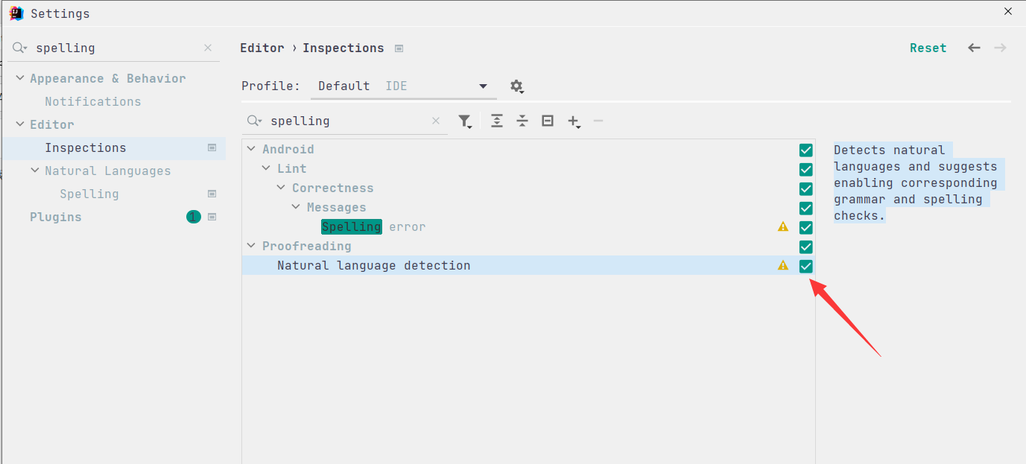Click the search magnifier icon in left sidebar

click(21, 48)
